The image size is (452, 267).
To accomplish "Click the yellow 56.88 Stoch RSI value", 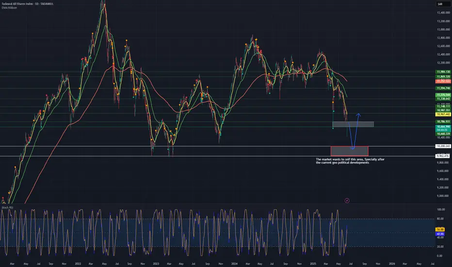I will (x=440, y=230).
